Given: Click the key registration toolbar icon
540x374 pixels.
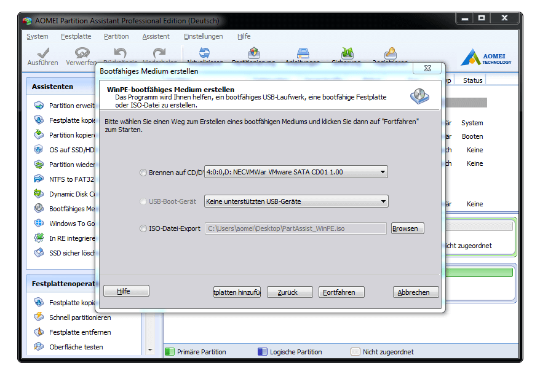Looking at the screenshot, I should (x=391, y=53).
